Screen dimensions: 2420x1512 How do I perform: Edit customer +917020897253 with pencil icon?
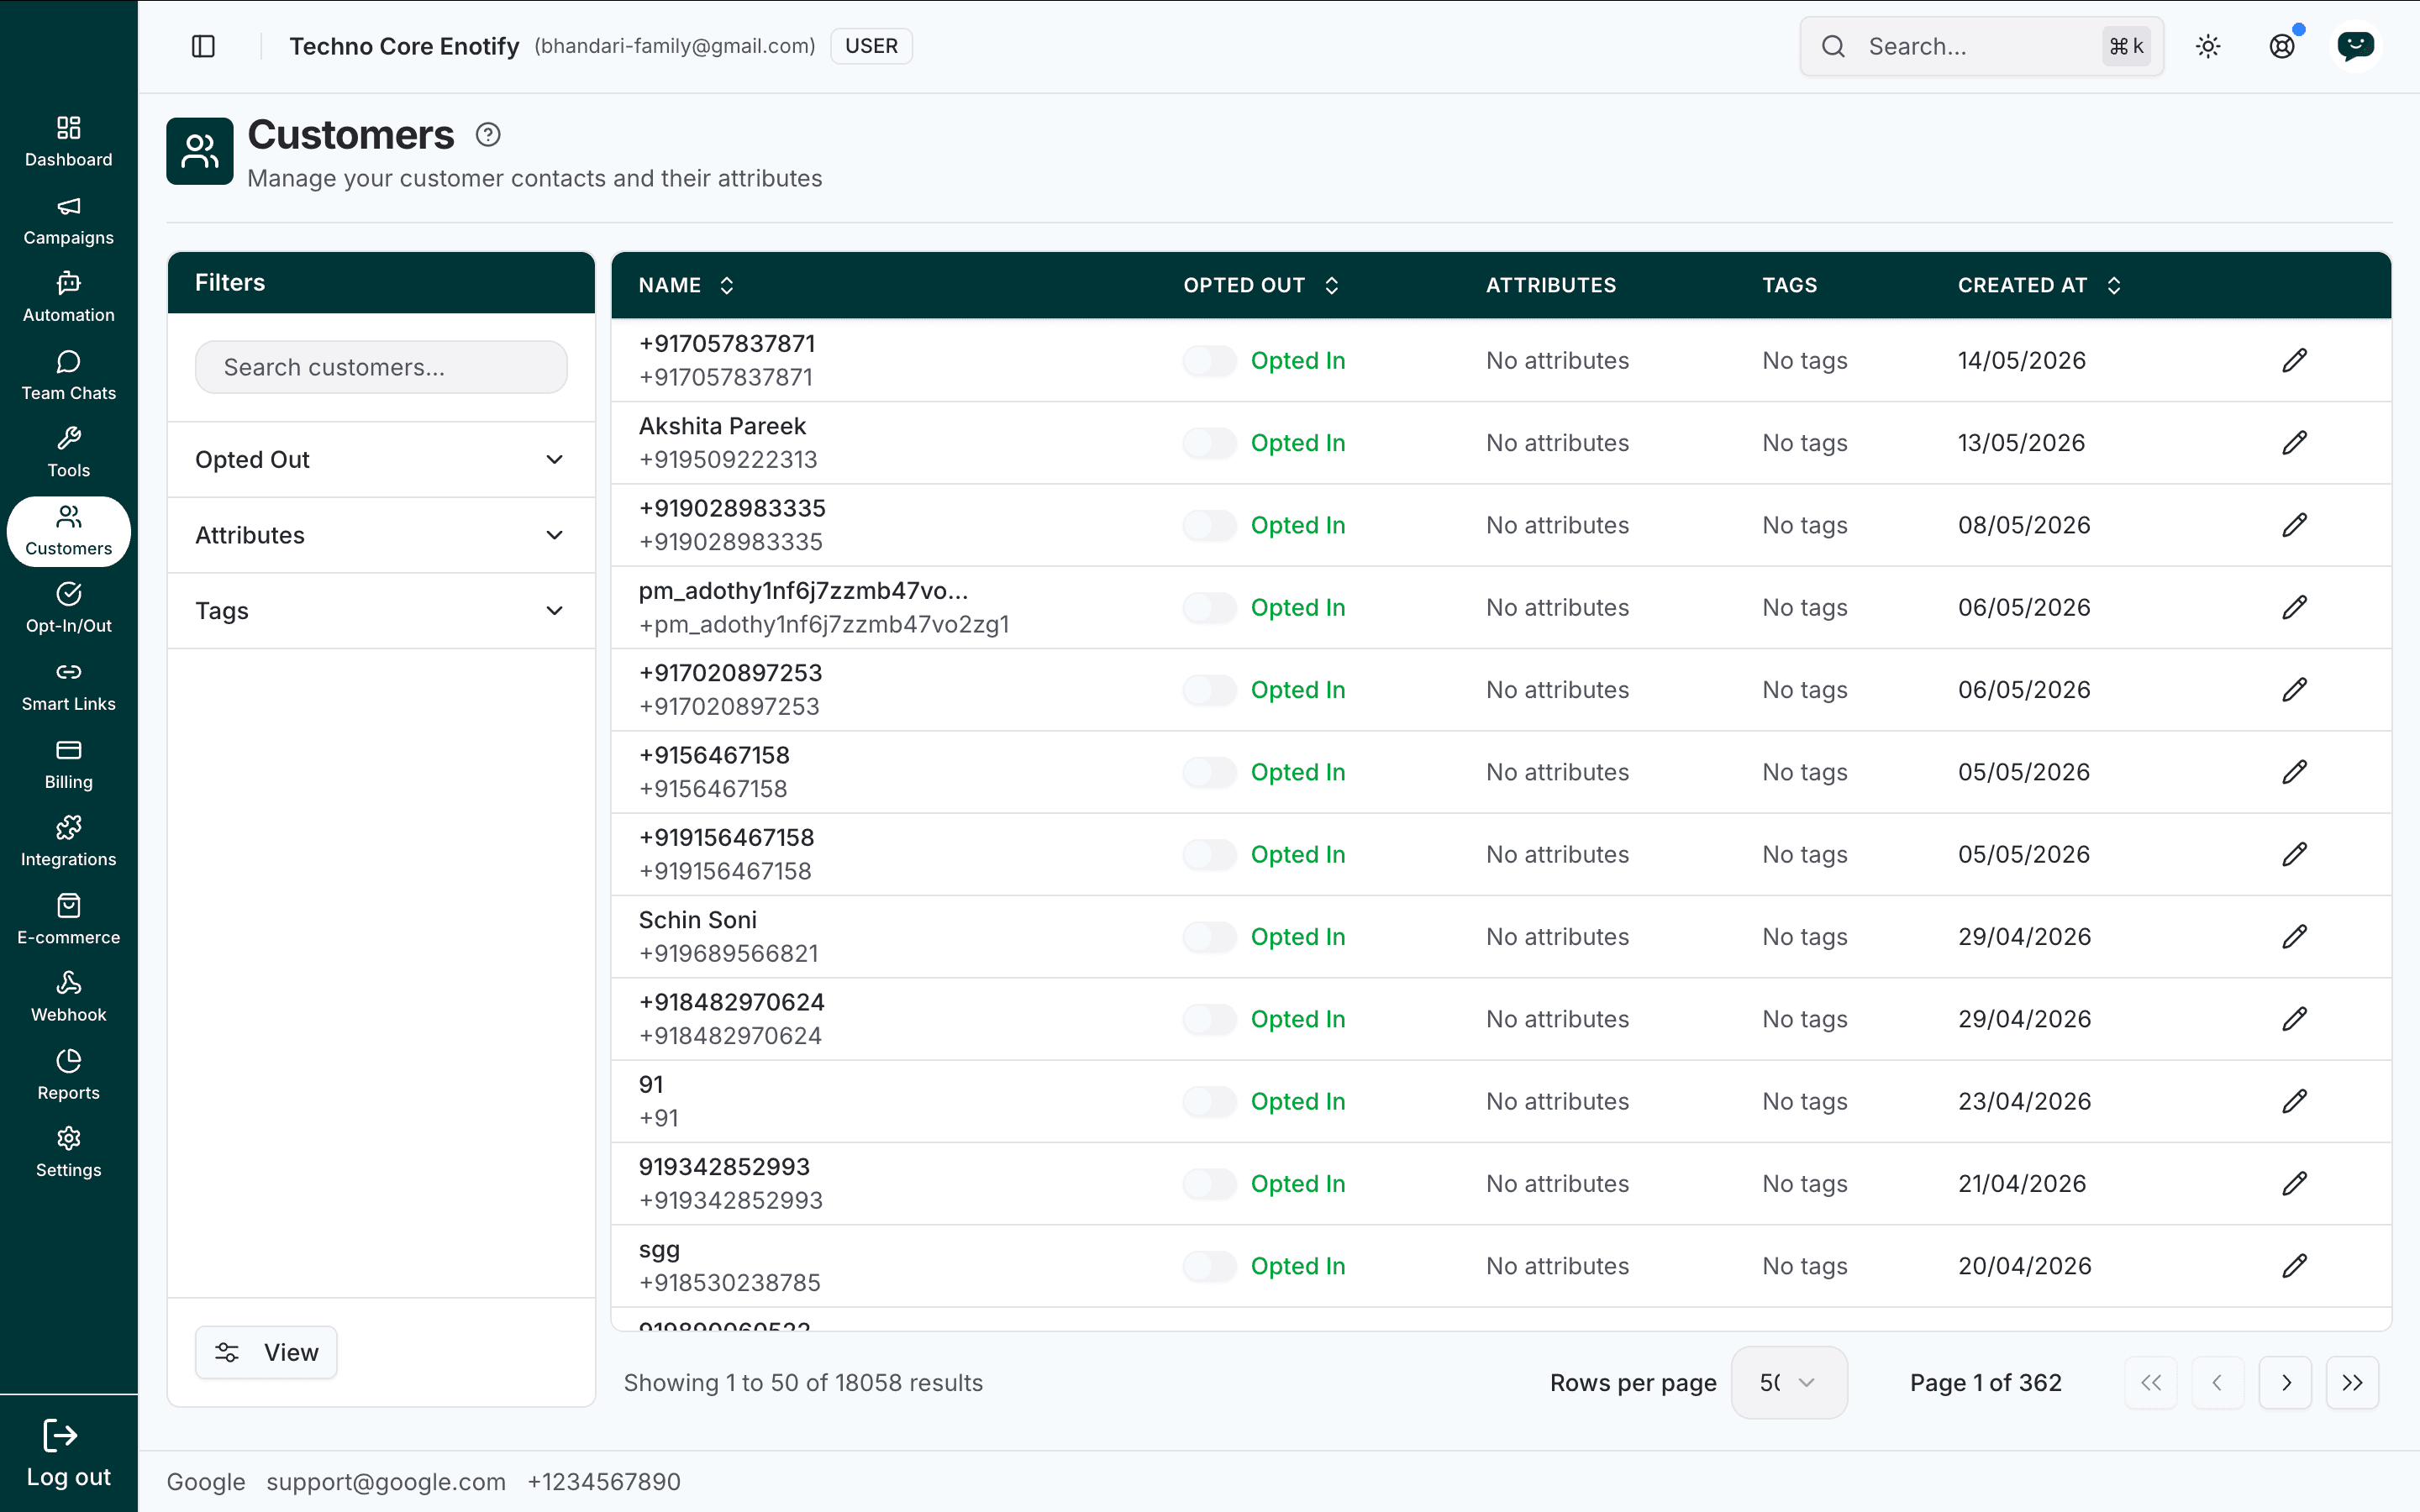pyautogui.click(x=2295, y=689)
